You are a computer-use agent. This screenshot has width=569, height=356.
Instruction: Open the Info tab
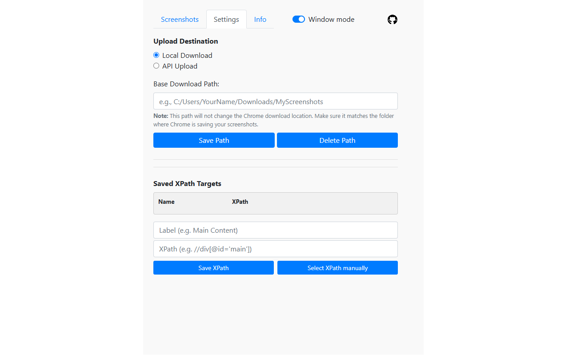pos(260,19)
